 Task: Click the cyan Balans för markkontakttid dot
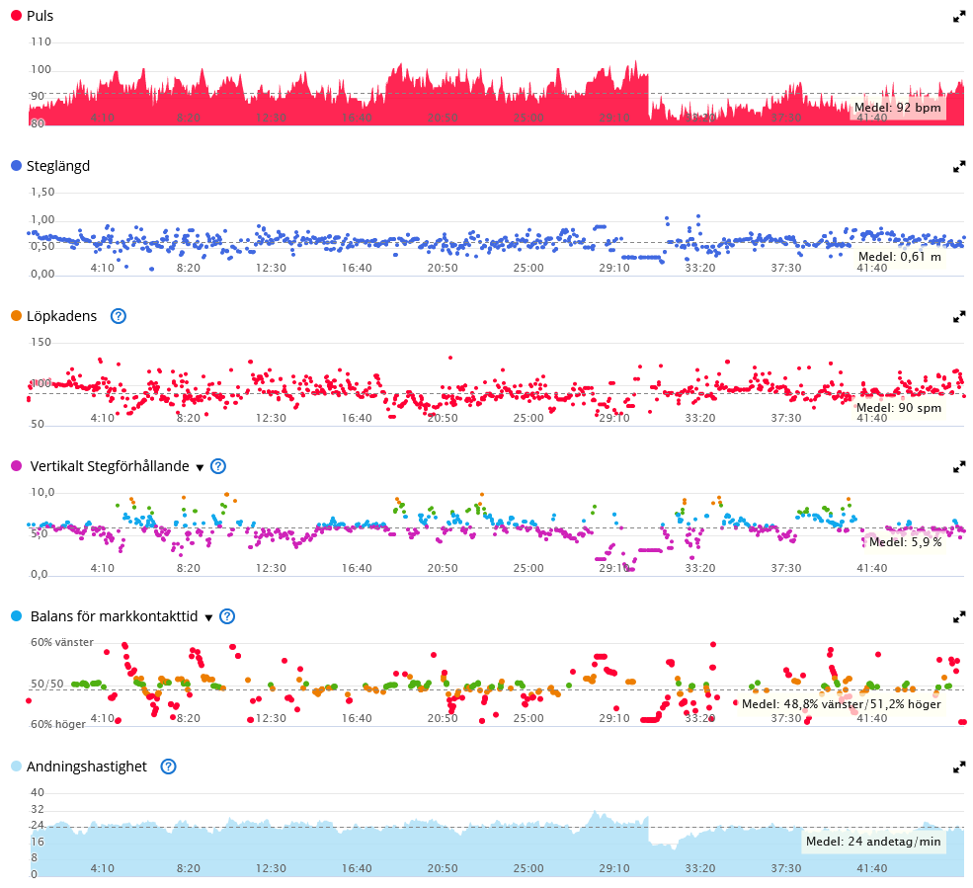(x=16, y=616)
